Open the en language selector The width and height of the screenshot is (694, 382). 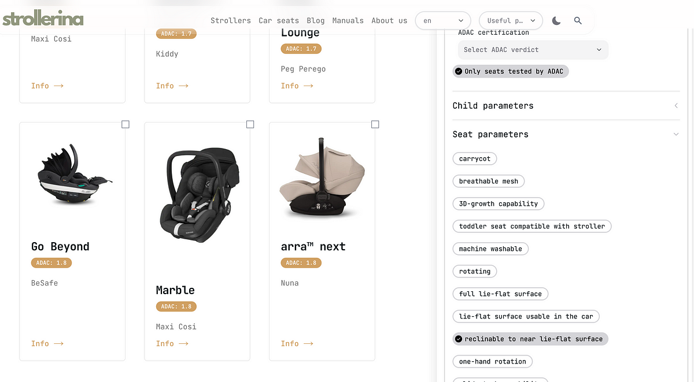point(444,21)
